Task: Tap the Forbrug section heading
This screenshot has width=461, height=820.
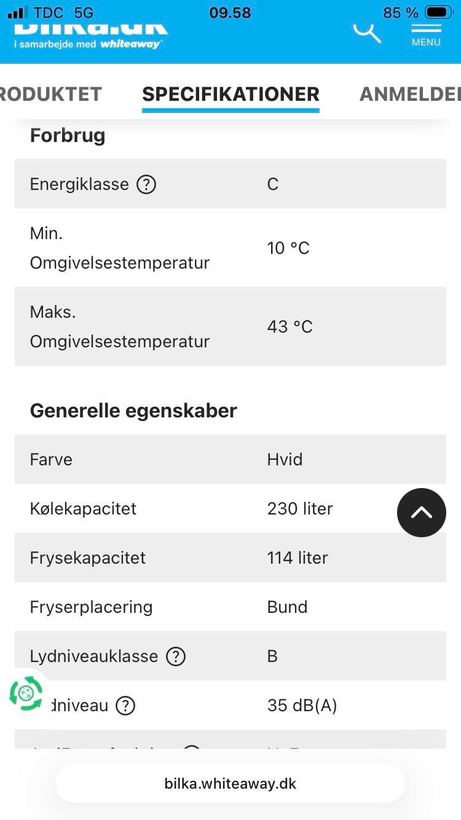Action: (68, 135)
